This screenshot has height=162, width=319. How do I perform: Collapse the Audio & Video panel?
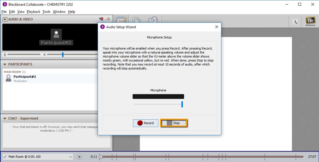point(5,19)
